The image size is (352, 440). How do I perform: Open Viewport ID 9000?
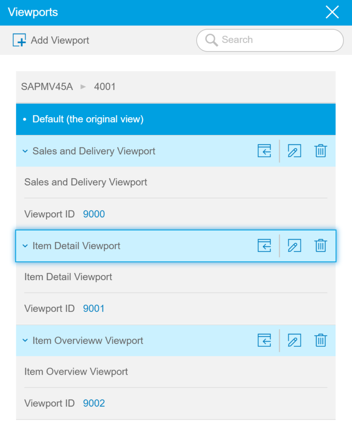[x=94, y=214]
